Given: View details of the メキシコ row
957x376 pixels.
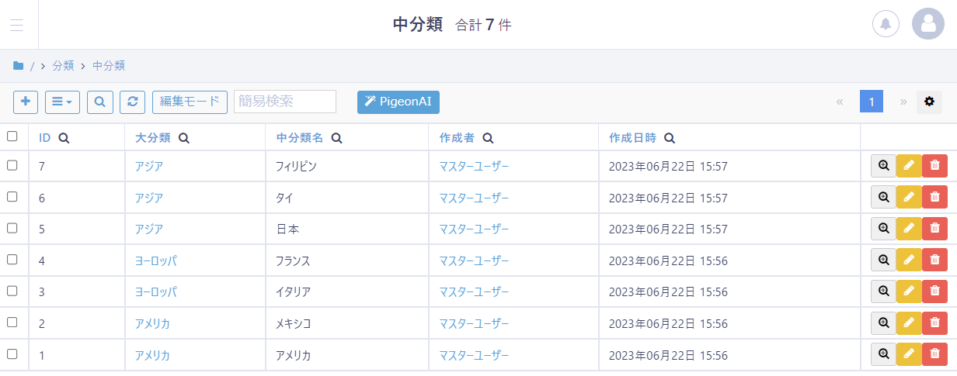Looking at the screenshot, I should pos(883,323).
